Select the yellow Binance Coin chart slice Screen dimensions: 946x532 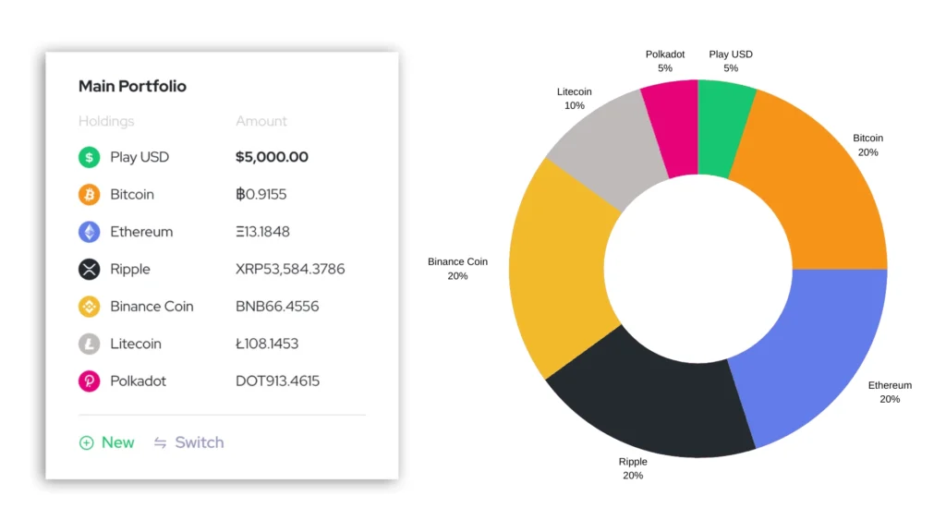click(558, 269)
